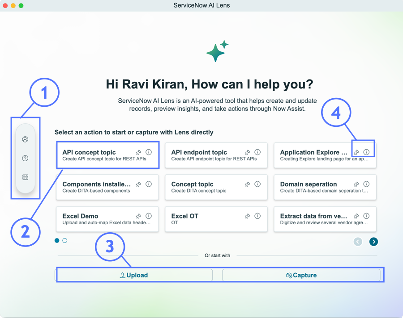The image size is (403, 318).
Task: Open the help question mark icon
Action: pyautogui.click(x=25, y=158)
